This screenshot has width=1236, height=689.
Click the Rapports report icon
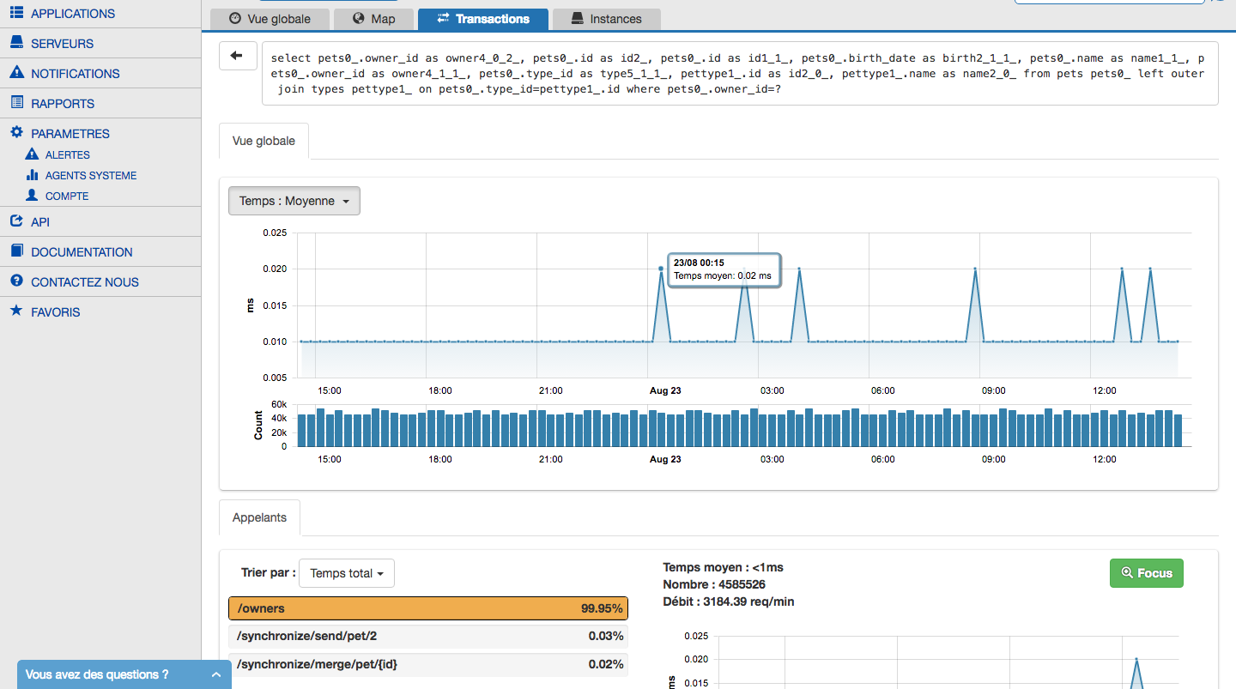tap(16, 103)
